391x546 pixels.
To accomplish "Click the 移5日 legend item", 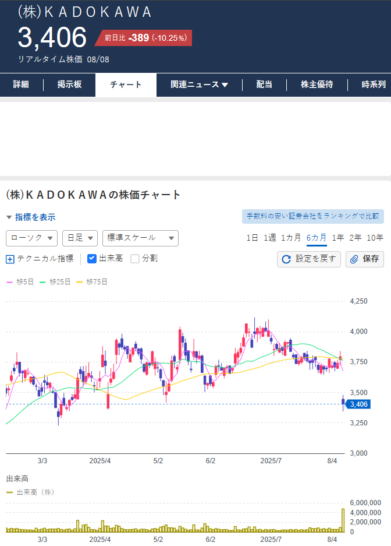I will 20,282.
